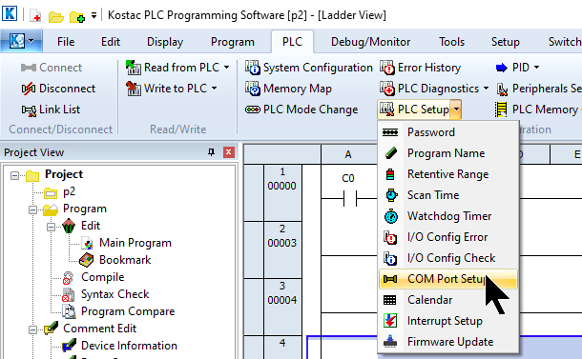Select the PLC ribbon tab
Viewport: 582px width, 359px height.
click(292, 42)
